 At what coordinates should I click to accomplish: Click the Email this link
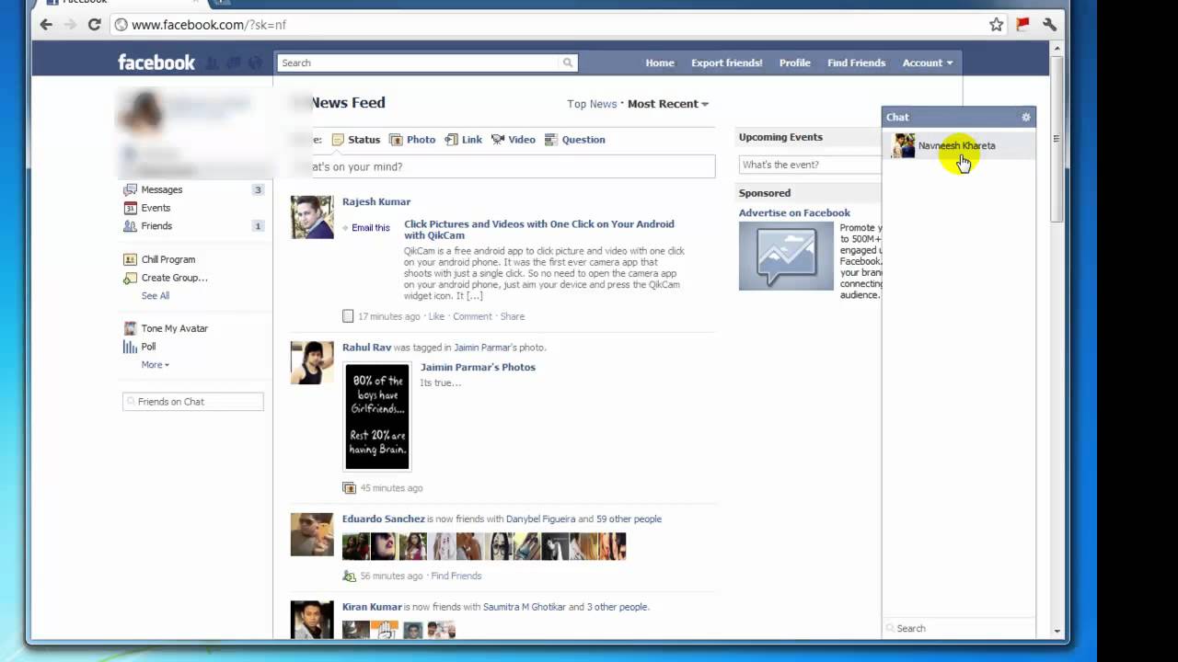click(370, 228)
